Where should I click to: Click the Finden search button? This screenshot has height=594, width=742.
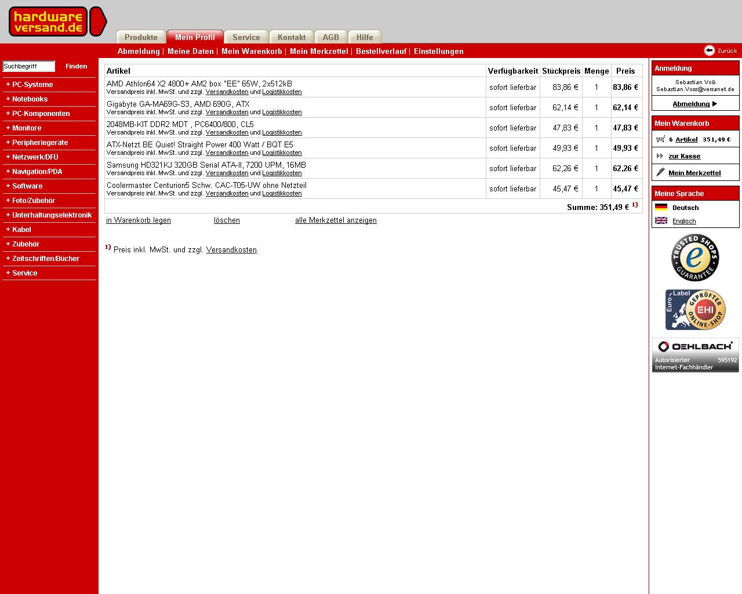[77, 66]
